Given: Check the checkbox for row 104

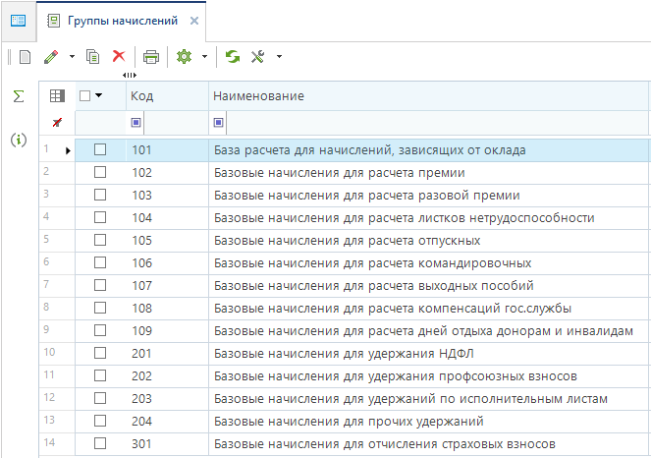Looking at the screenshot, I should [100, 217].
